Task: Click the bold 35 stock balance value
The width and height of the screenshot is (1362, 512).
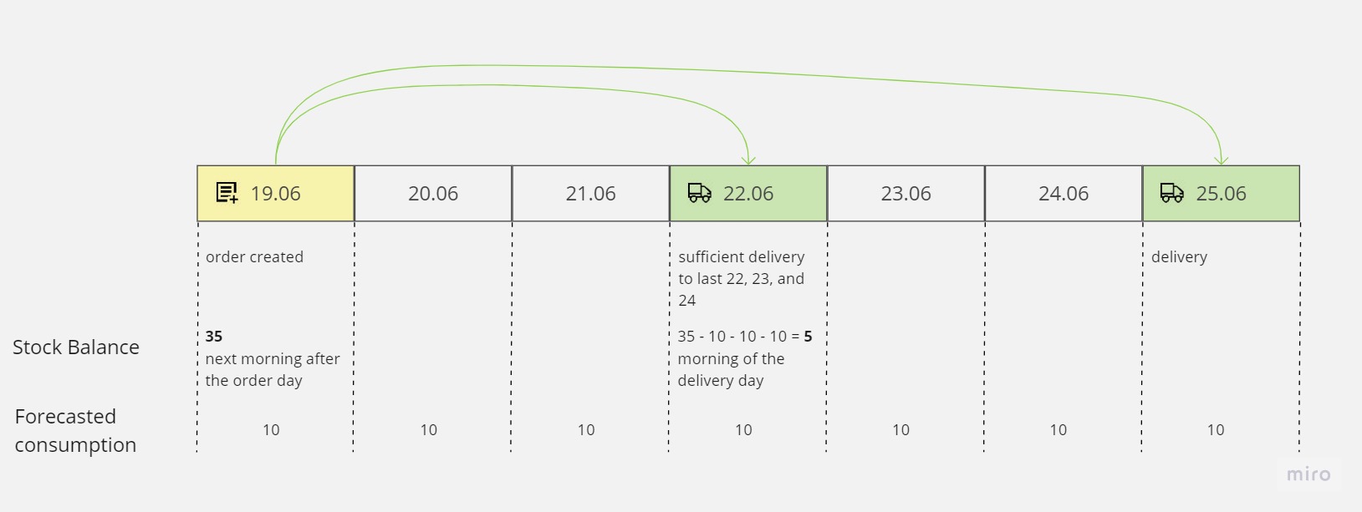Action: 214,337
